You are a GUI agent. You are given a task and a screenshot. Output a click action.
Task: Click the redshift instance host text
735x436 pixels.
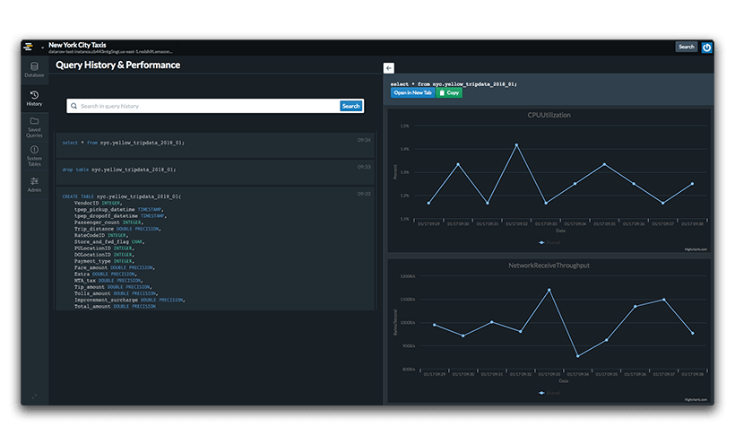coord(110,52)
